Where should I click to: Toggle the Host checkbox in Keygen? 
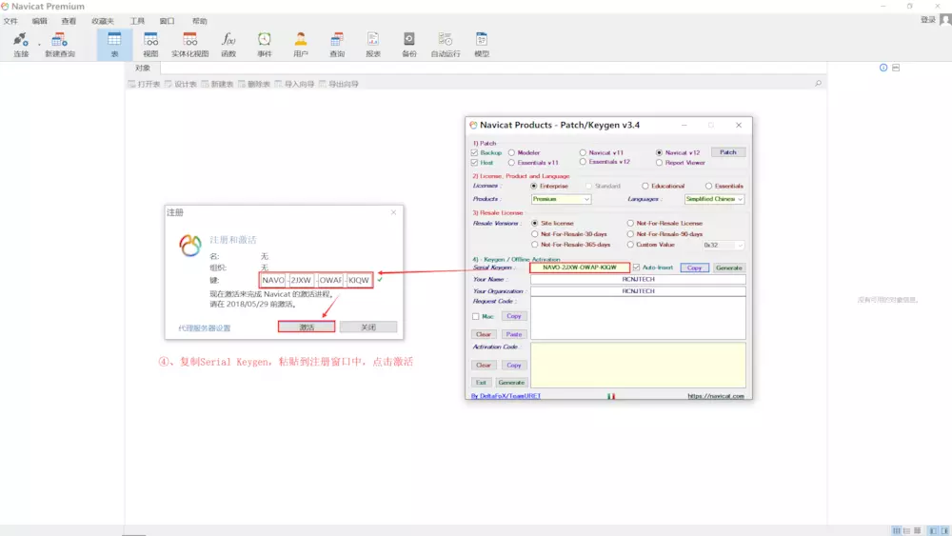475,163
